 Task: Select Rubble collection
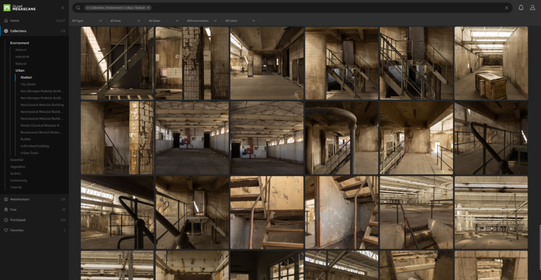(x=25, y=139)
